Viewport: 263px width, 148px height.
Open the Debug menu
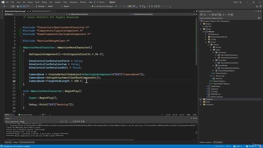pyautogui.click(x=44, y=2)
